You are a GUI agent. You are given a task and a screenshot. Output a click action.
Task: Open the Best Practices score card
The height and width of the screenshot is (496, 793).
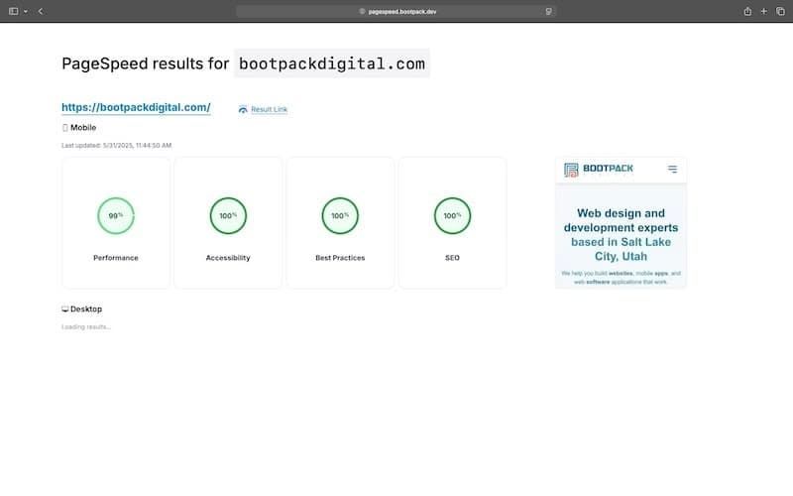coord(340,223)
